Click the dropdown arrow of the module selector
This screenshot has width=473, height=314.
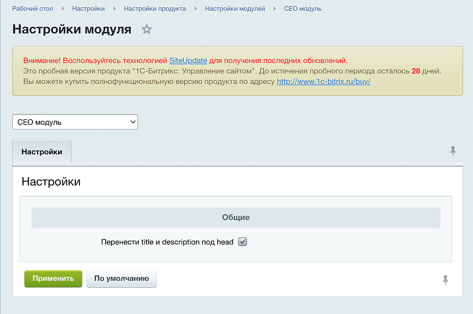tap(132, 121)
